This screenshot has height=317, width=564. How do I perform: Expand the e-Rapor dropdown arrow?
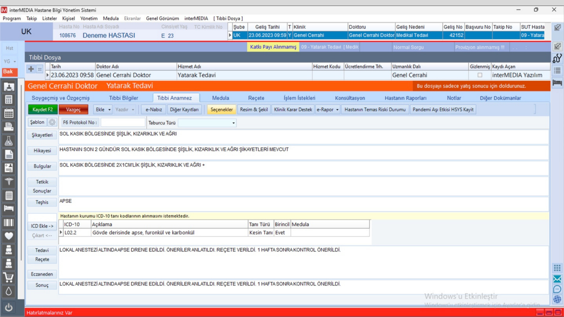(337, 109)
